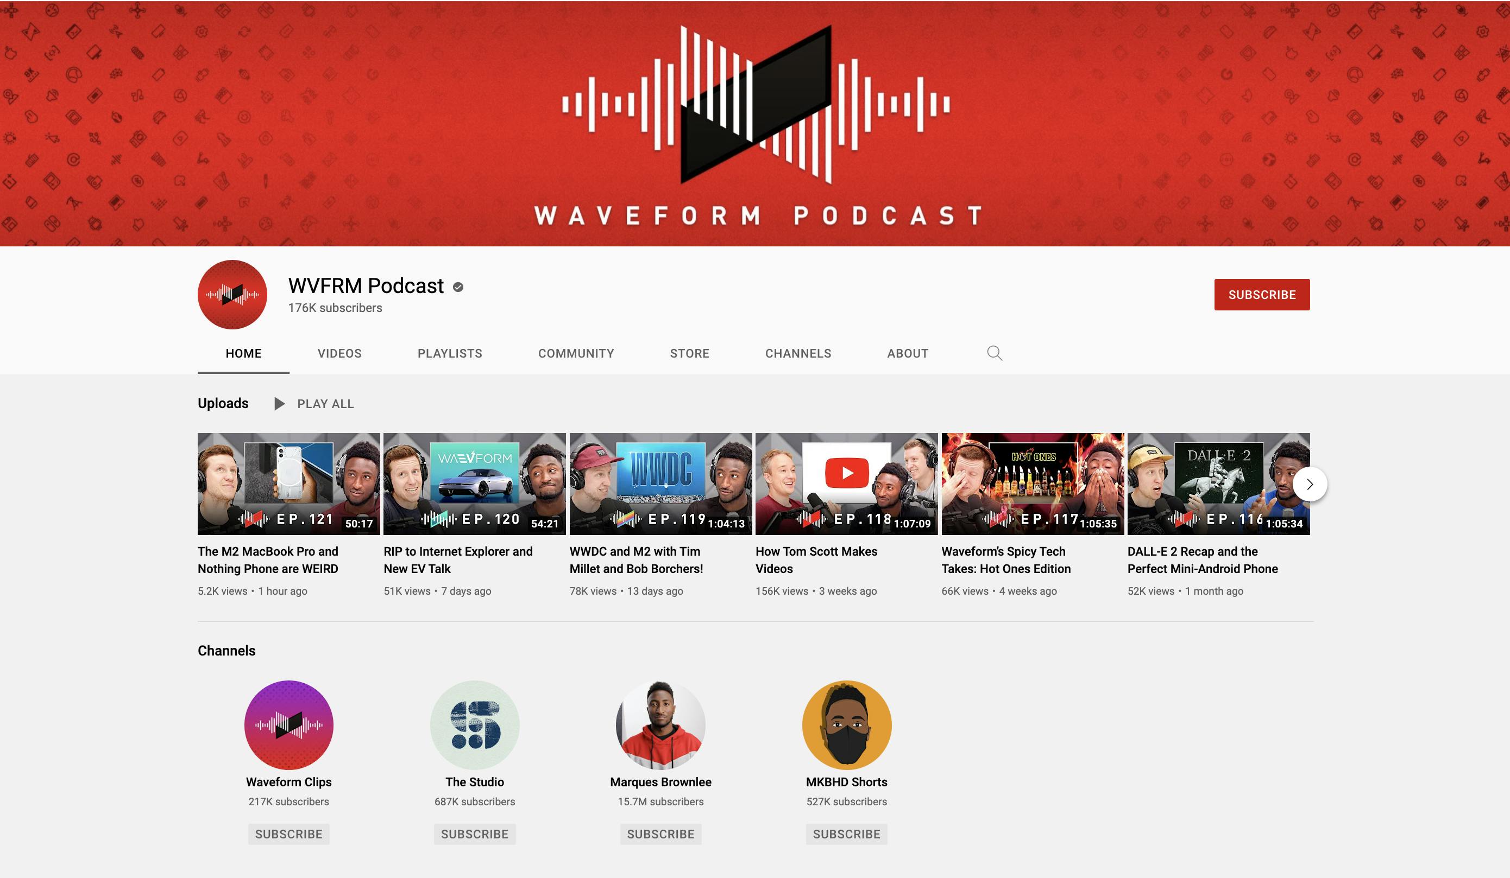
Task: Subscribe to WVFRM Podcast channel
Action: tap(1262, 295)
